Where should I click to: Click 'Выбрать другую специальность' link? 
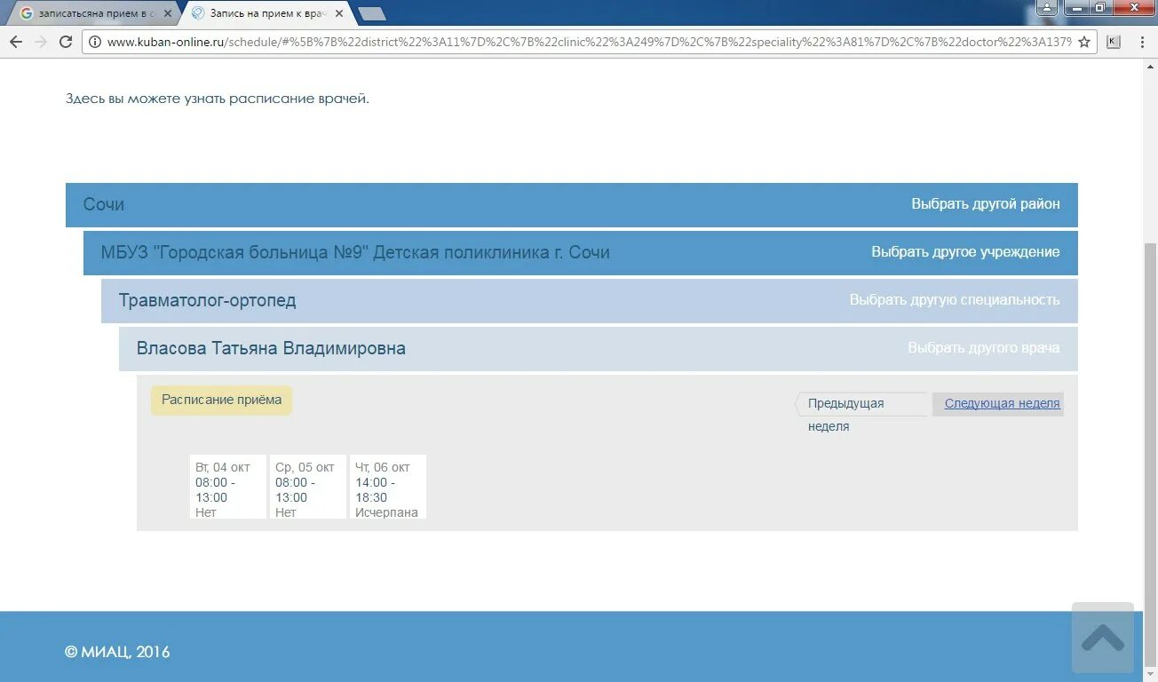click(x=955, y=300)
